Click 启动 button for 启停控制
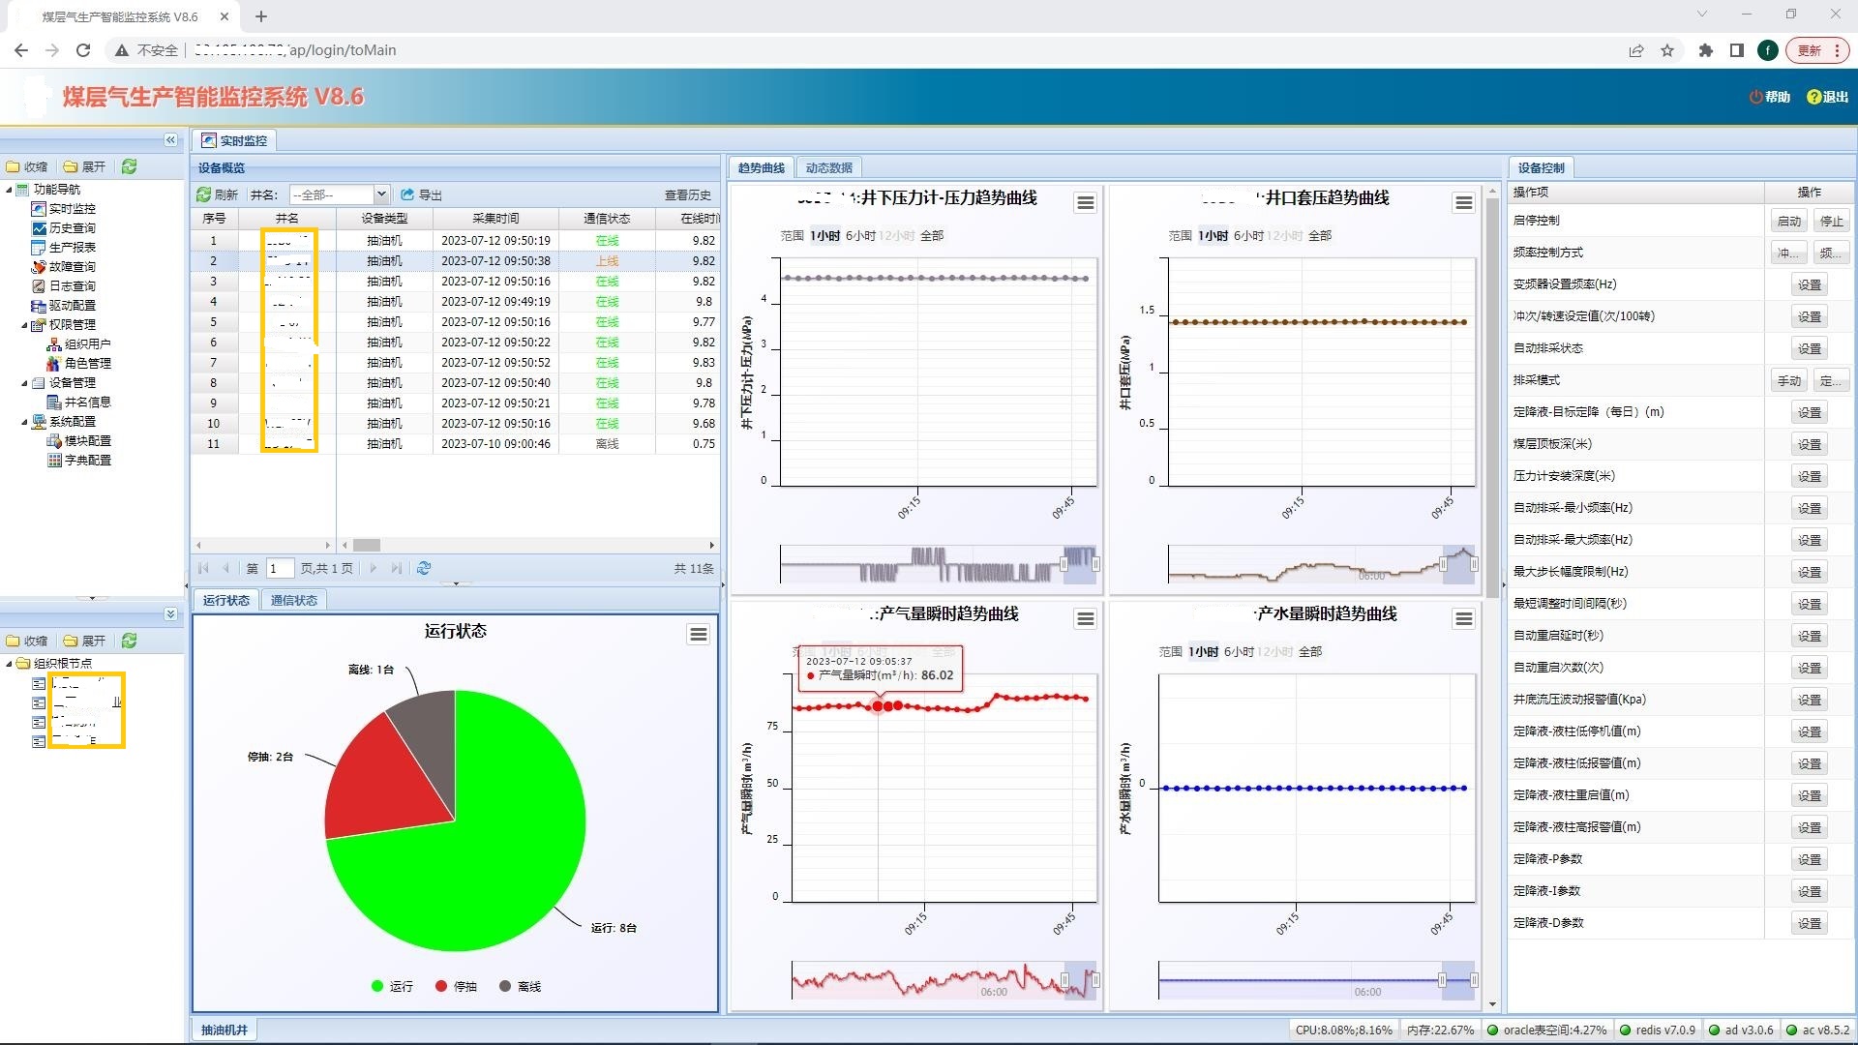The height and width of the screenshot is (1045, 1858). click(x=1789, y=221)
